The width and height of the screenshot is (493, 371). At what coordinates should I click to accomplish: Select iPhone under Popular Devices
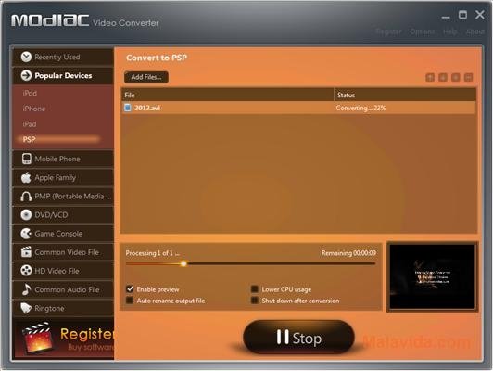pos(34,109)
